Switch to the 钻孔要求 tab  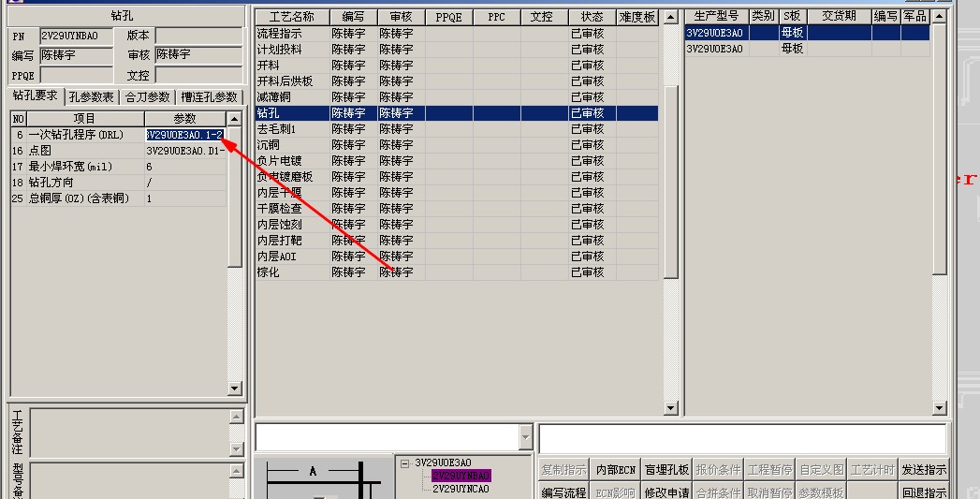(36, 95)
